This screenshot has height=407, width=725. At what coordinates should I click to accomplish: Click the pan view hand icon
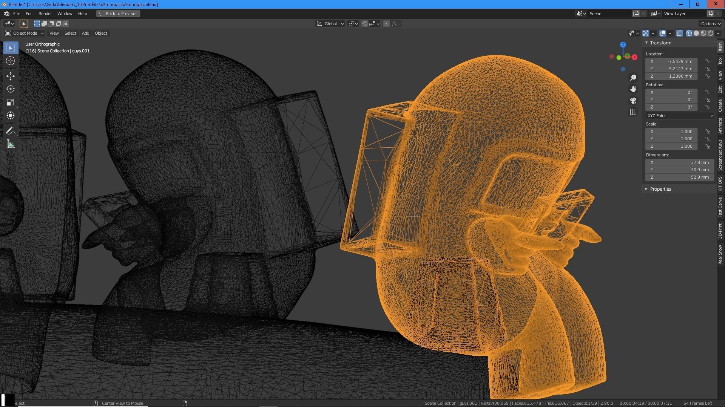tap(633, 89)
